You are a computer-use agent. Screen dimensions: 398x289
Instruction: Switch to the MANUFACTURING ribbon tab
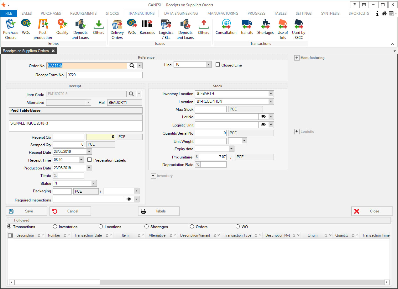coord(223,13)
